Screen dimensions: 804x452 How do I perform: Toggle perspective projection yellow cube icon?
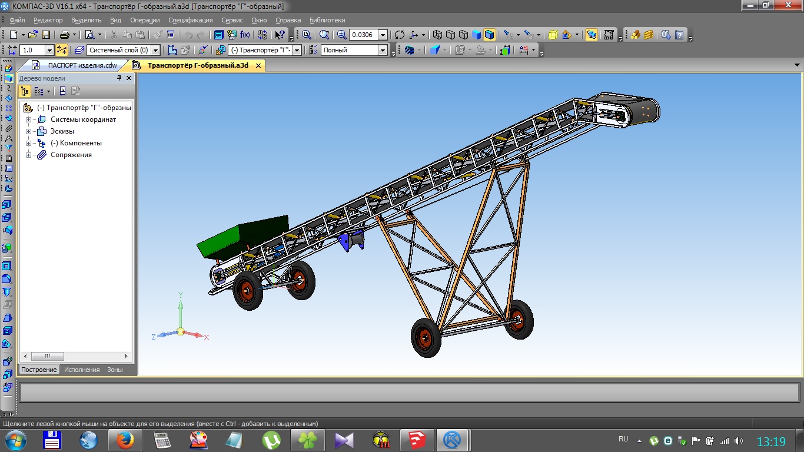(553, 35)
